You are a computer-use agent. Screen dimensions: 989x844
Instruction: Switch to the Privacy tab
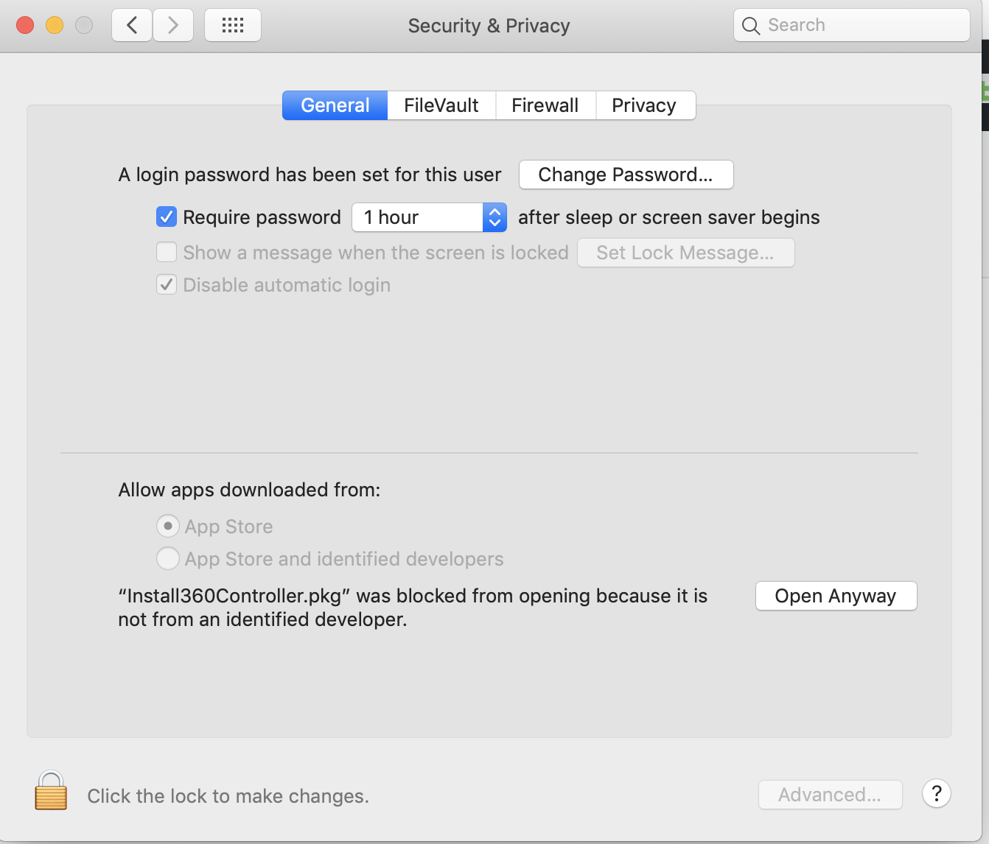tap(644, 105)
